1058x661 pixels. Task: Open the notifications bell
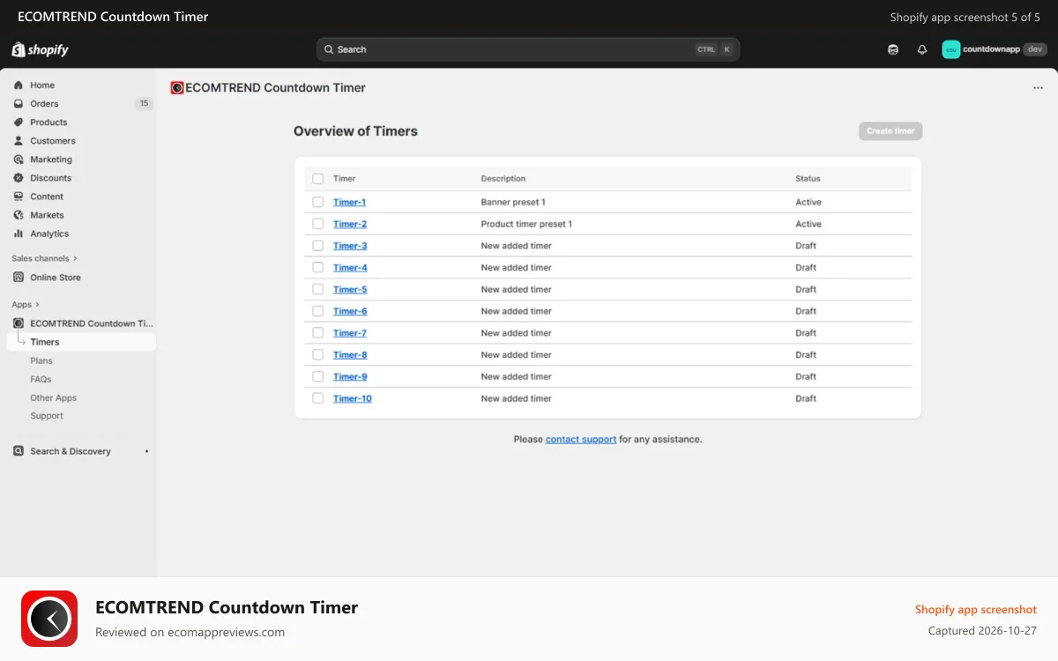pos(922,49)
